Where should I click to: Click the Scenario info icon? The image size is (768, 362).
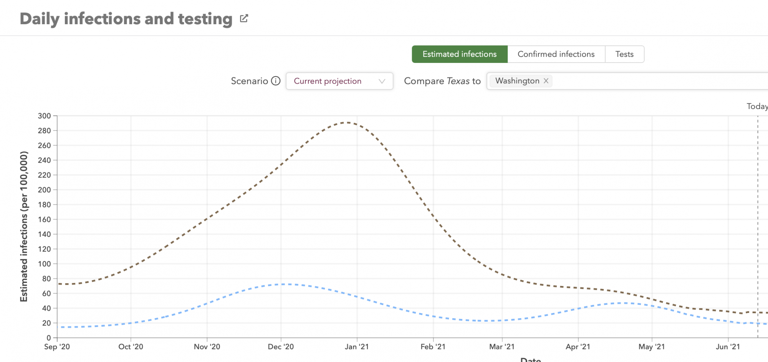click(276, 81)
